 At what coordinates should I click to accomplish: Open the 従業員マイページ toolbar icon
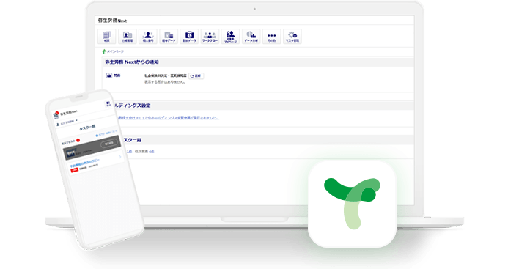click(x=230, y=37)
